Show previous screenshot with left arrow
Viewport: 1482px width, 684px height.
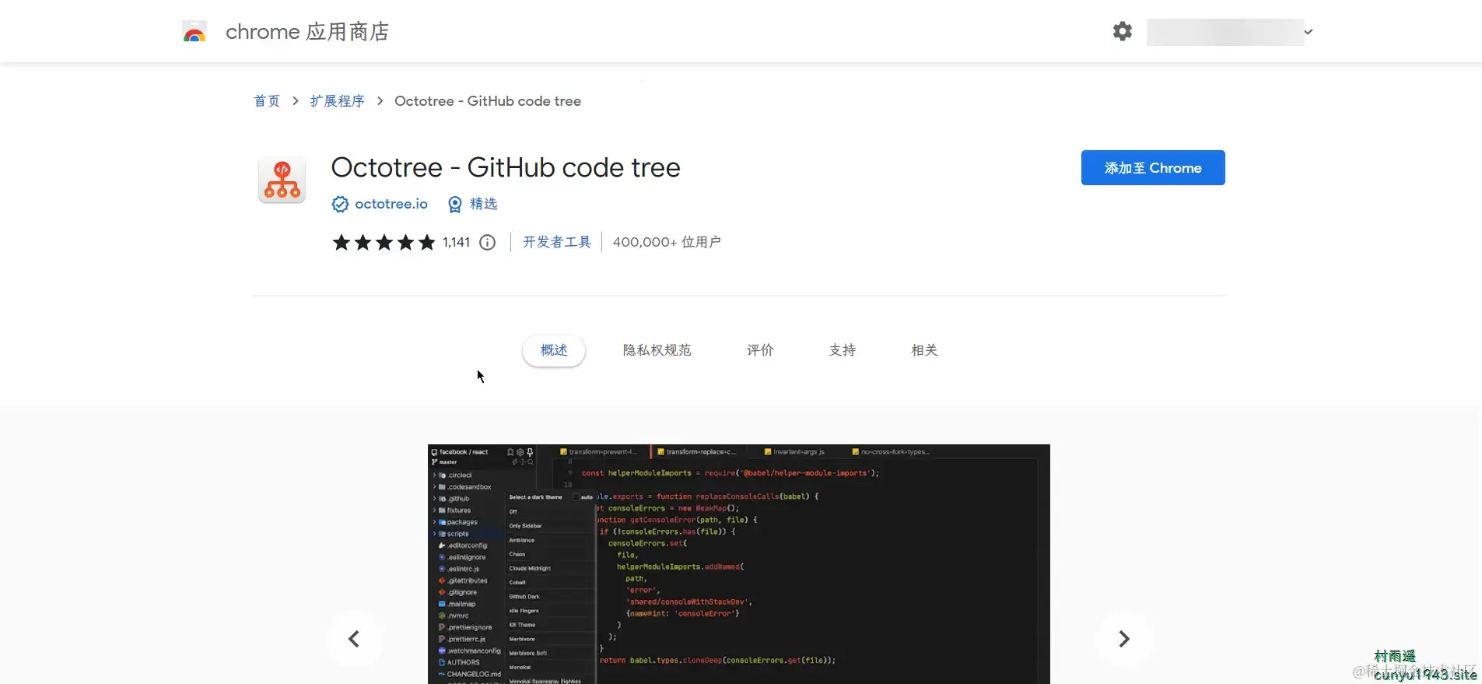point(354,639)
